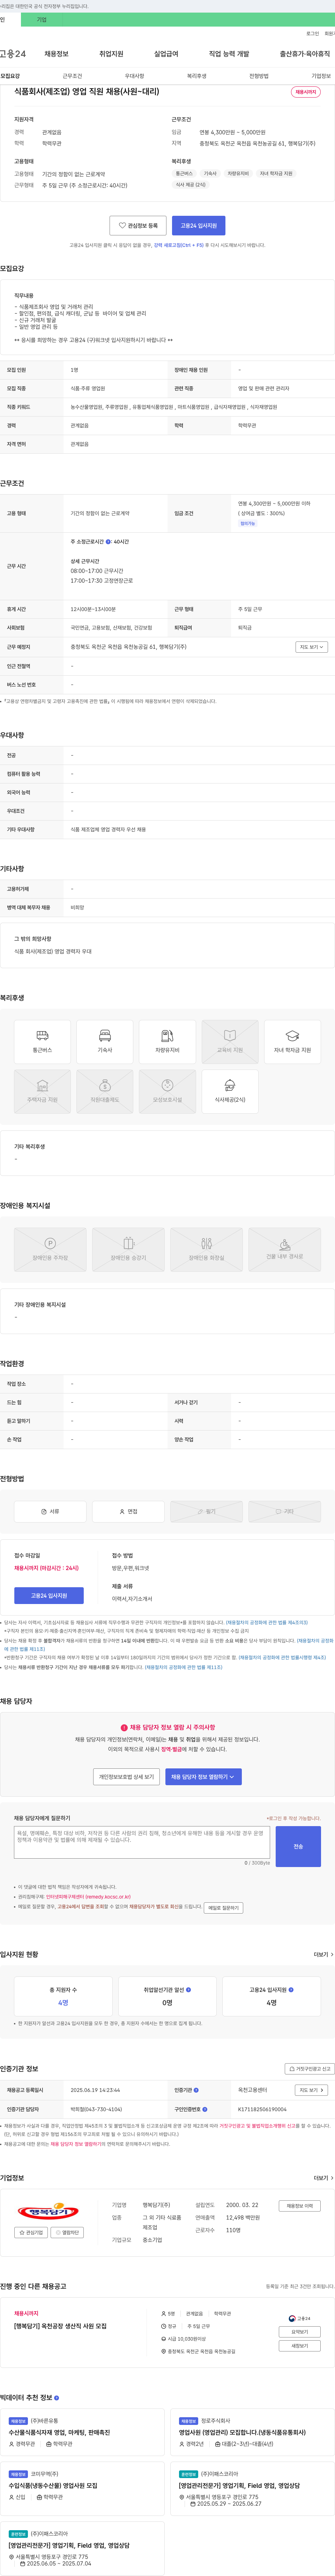Viewport: 335px width, 2576px height.
Task: Open the 채용정보 top menu
Action: 57,54
